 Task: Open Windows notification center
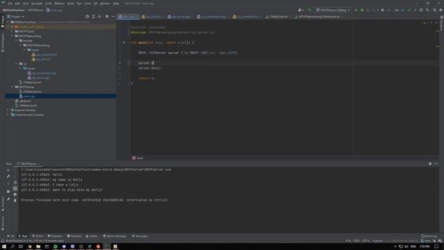pos(436,247)
